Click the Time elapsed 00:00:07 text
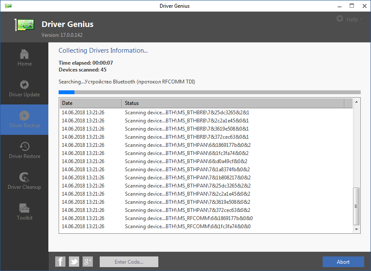The width and height of the screenshot is (371, 271). tap(86, 63)
